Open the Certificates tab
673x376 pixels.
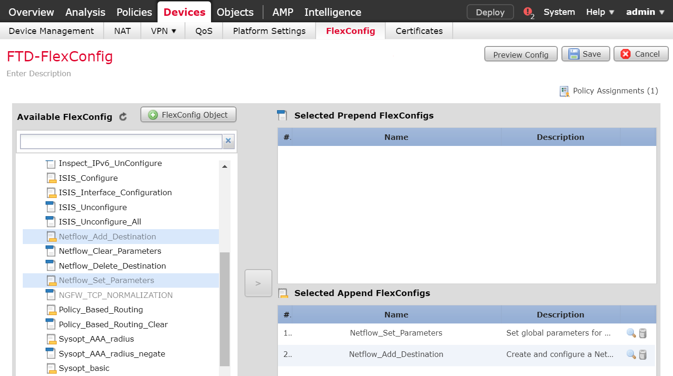(x=419, y=31)
